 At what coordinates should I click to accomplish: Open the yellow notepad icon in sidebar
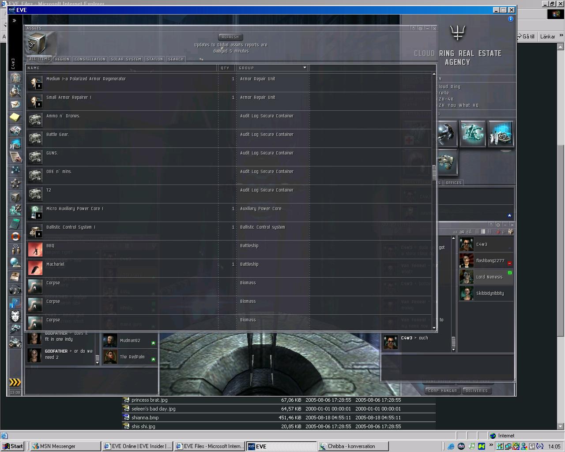coord(15,117)
